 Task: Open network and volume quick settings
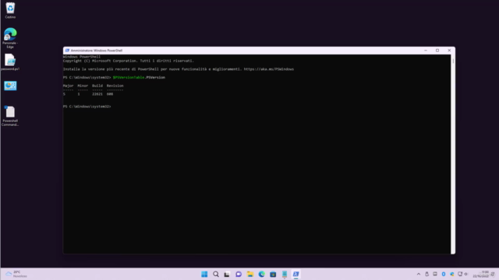[x=462, y=275]
